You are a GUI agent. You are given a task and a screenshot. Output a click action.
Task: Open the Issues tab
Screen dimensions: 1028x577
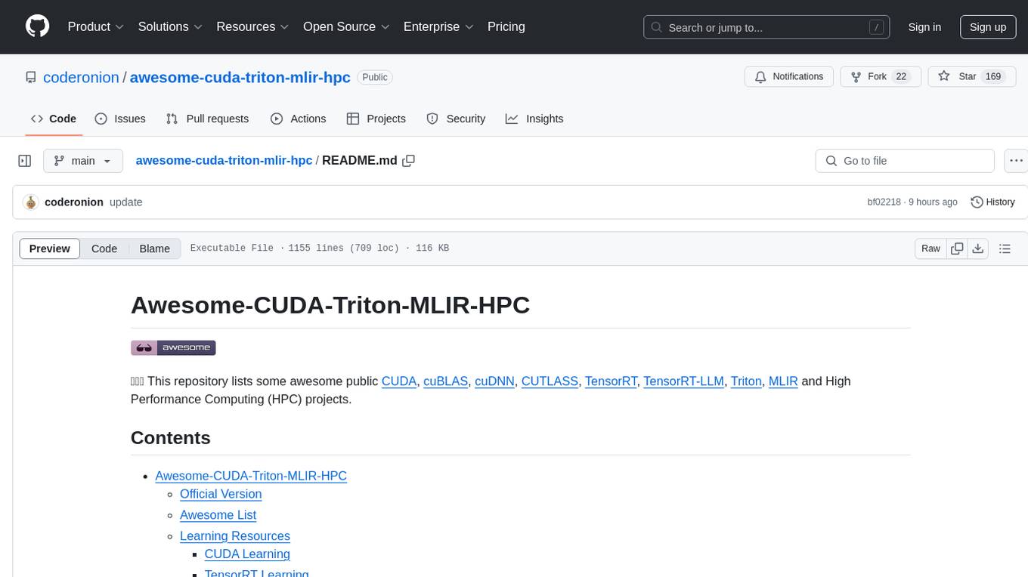point(120,119)
